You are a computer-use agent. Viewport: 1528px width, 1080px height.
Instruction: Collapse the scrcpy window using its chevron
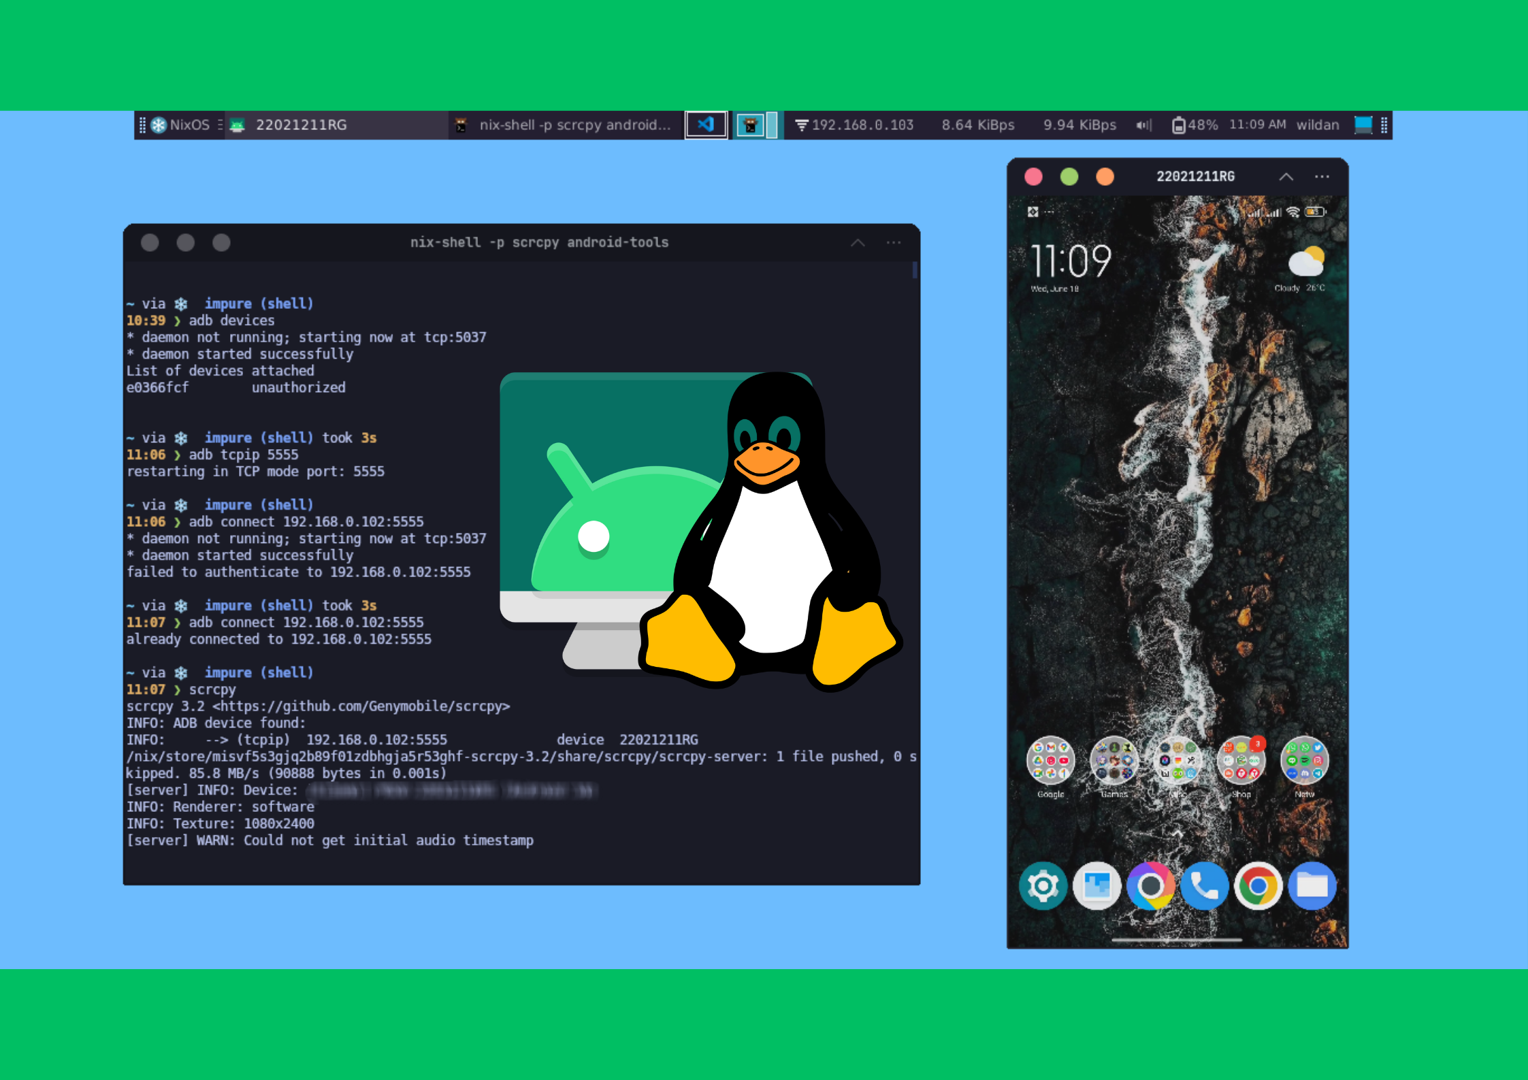point(1286,176)
